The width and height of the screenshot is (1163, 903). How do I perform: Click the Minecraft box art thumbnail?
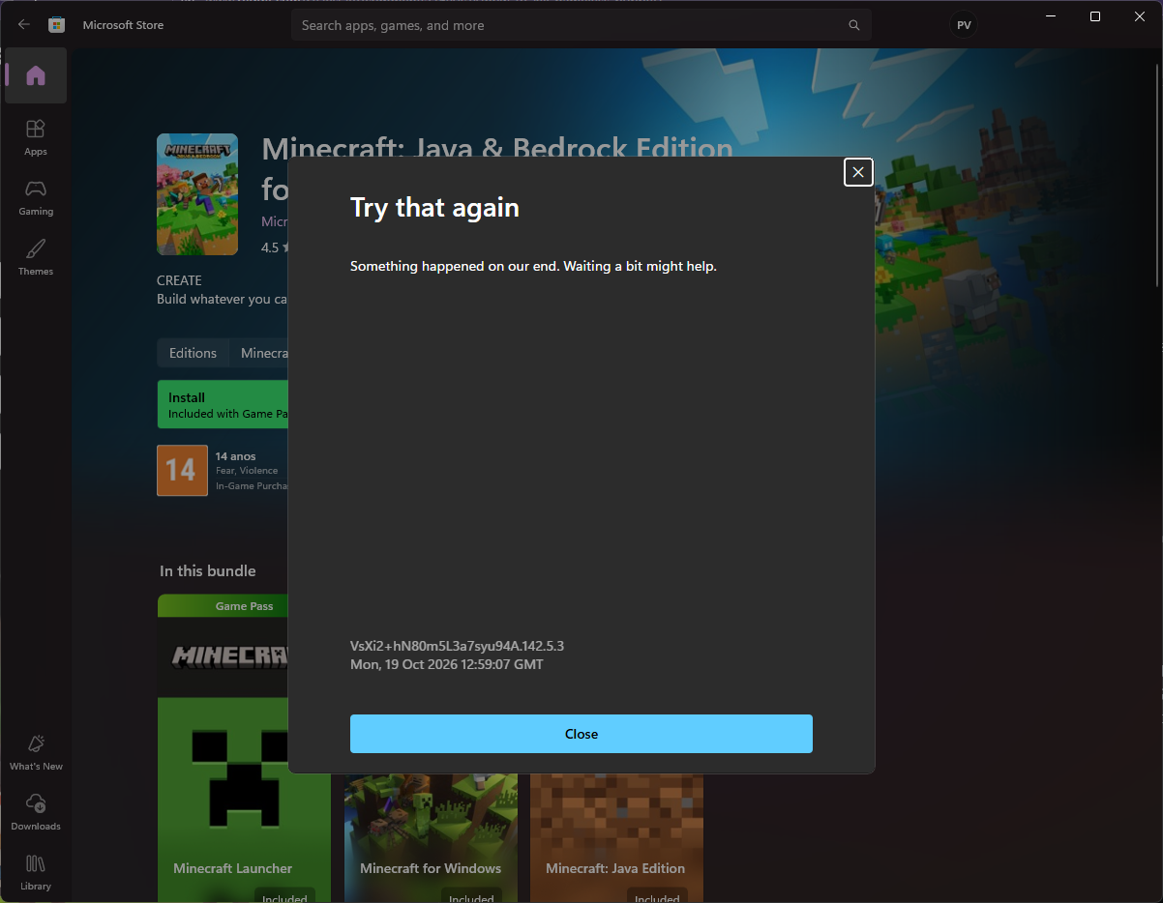pyautogui.click(x=197, y=194)
